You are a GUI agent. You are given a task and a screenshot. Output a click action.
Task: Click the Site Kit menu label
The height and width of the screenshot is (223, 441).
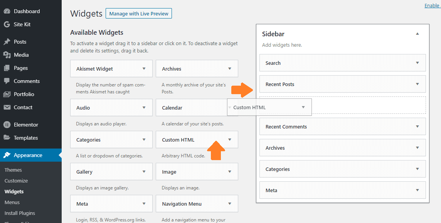point(22,24)
